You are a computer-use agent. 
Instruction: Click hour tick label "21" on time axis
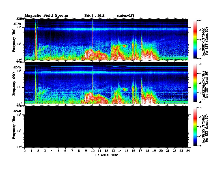167,151
